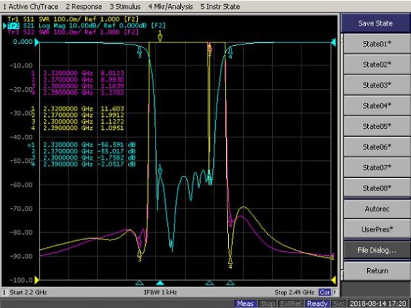Open the Active Ch/Trace menu
Screen dimensions: 411x308
(x=30, y=7)
